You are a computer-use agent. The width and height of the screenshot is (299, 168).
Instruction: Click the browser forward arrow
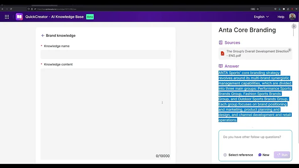click(x=7, y=9)
